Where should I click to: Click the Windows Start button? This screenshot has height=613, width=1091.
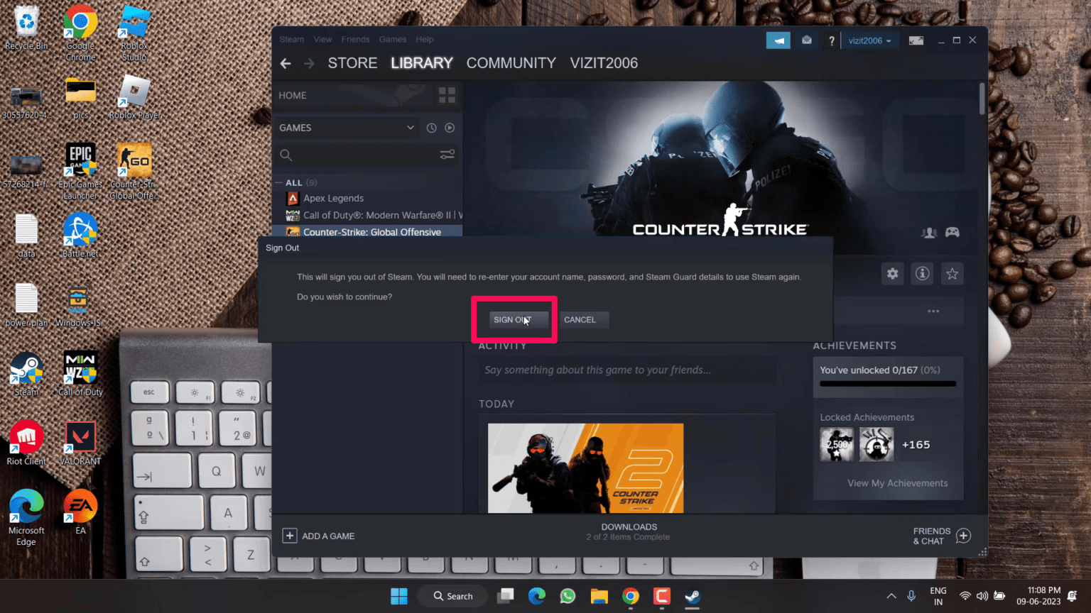click(399, 596)
